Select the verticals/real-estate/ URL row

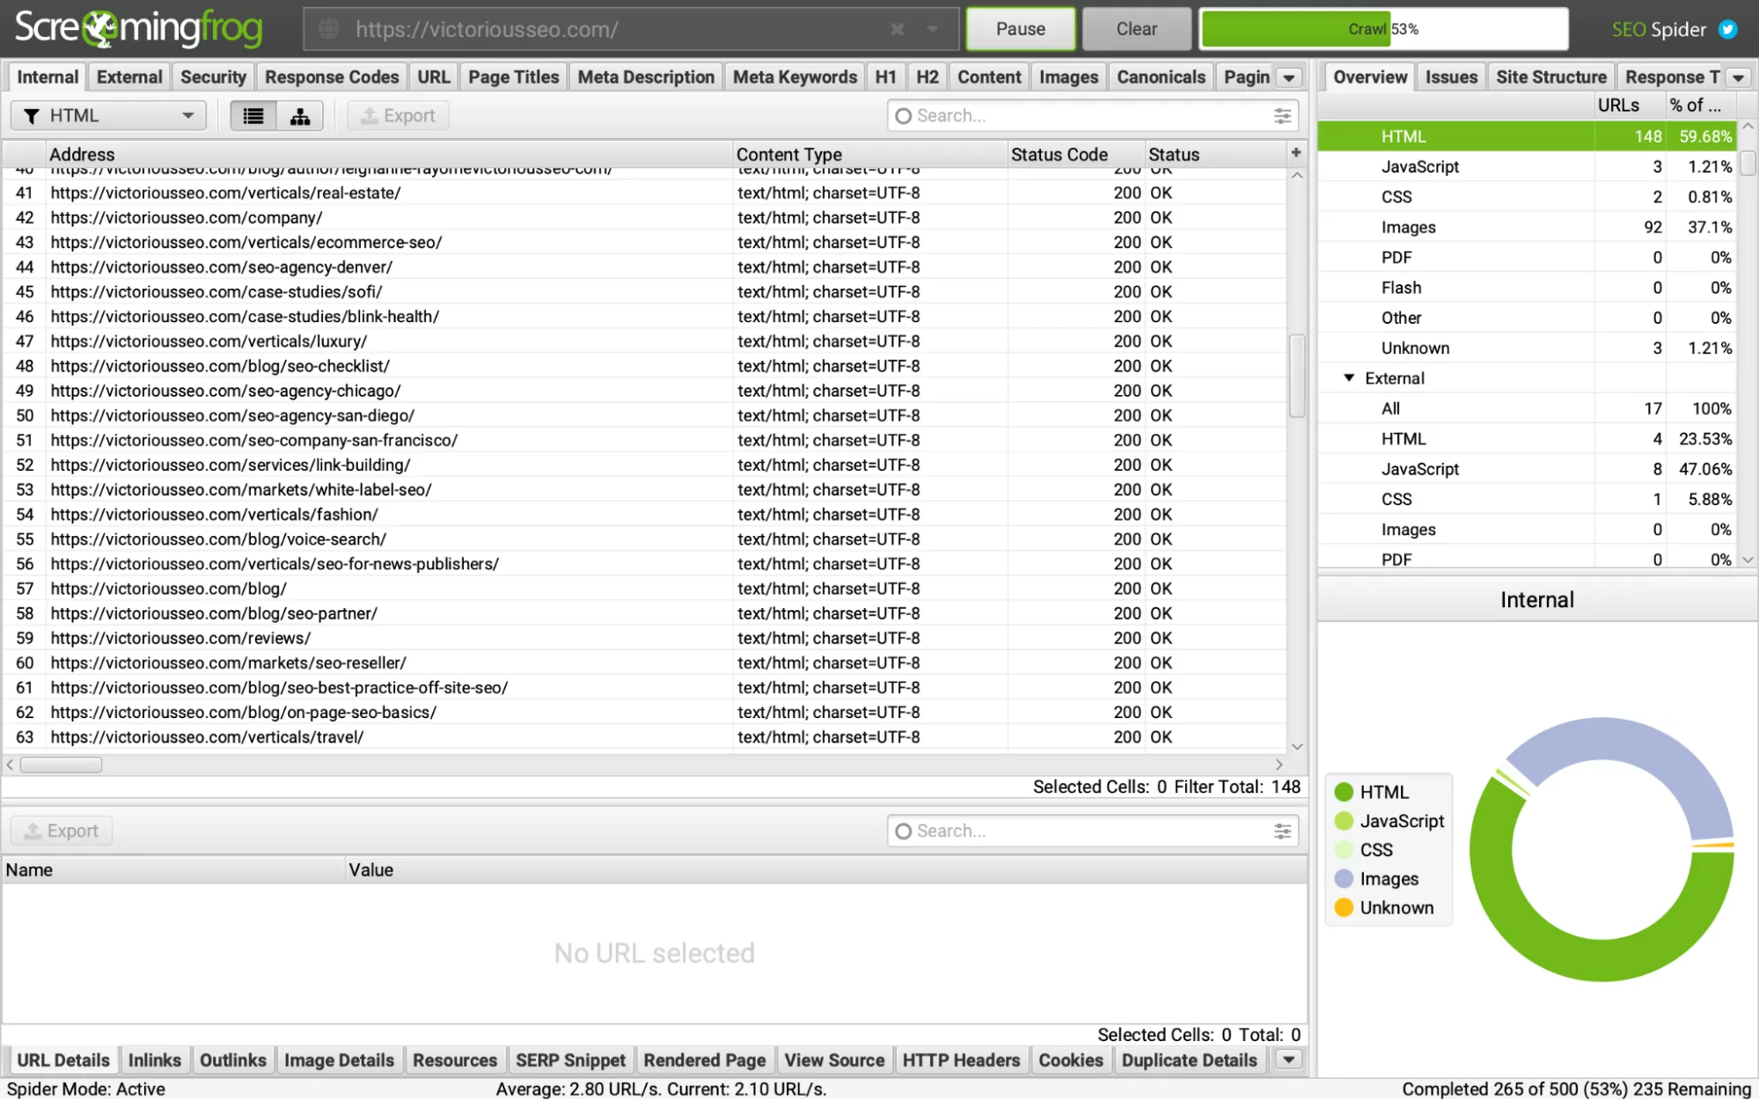(645, 193)
